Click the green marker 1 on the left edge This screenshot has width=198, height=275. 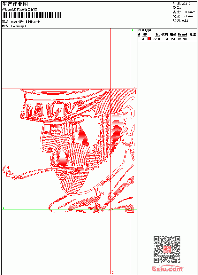3,208
